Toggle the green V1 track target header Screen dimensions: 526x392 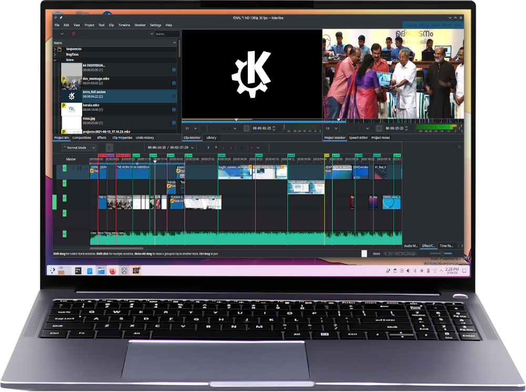click(x=65, y=198)
